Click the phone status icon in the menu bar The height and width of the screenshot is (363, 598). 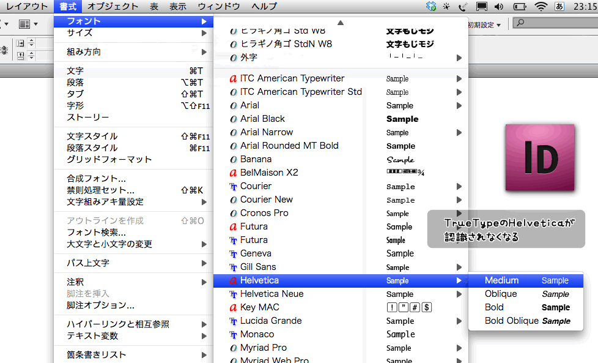point(463,7)
